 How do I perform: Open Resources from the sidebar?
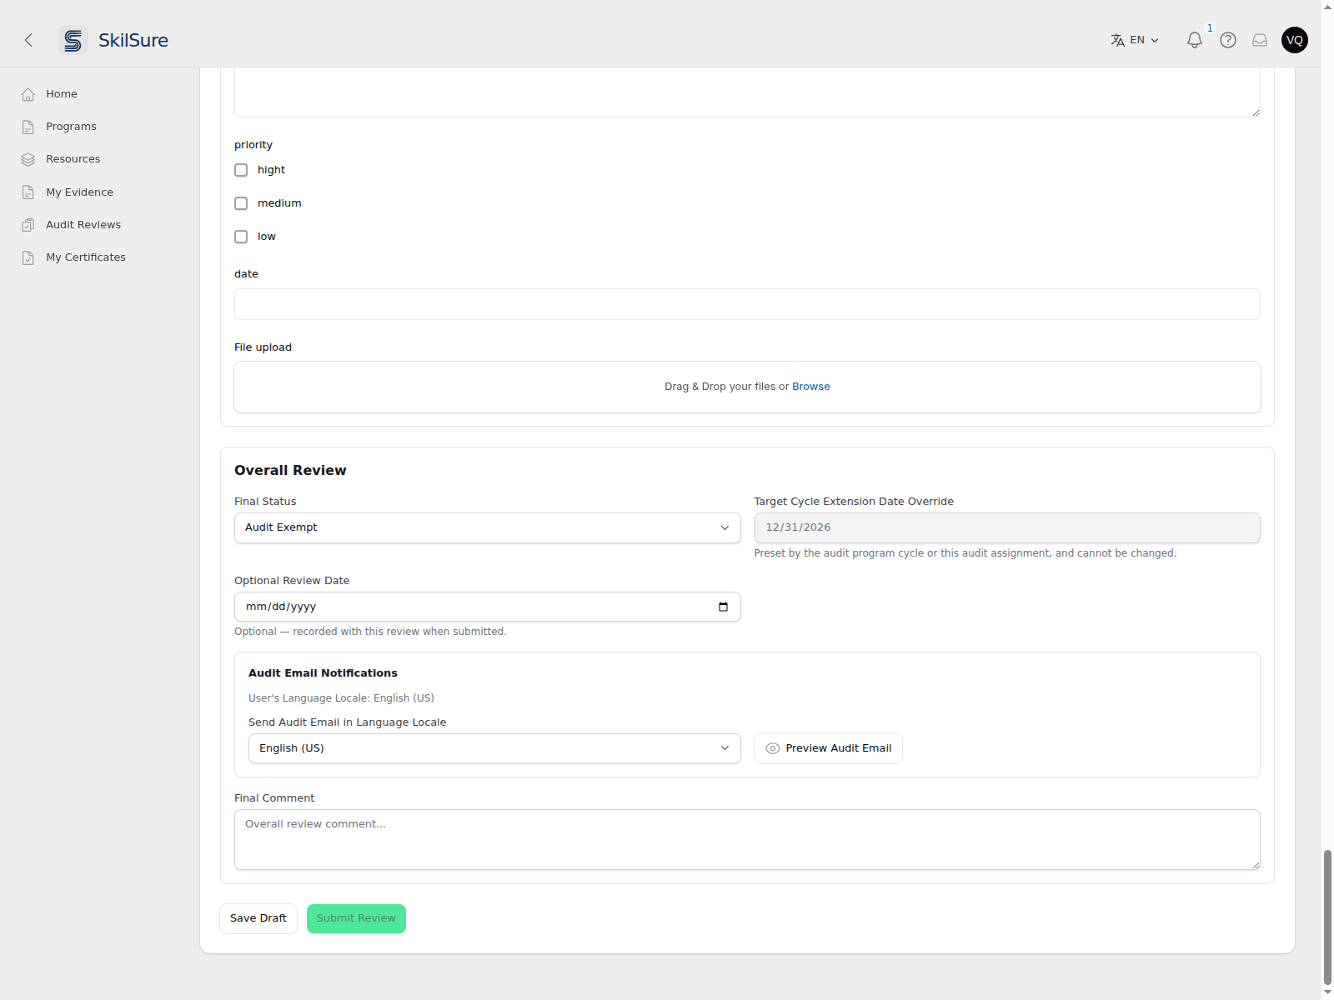point(73,159)
